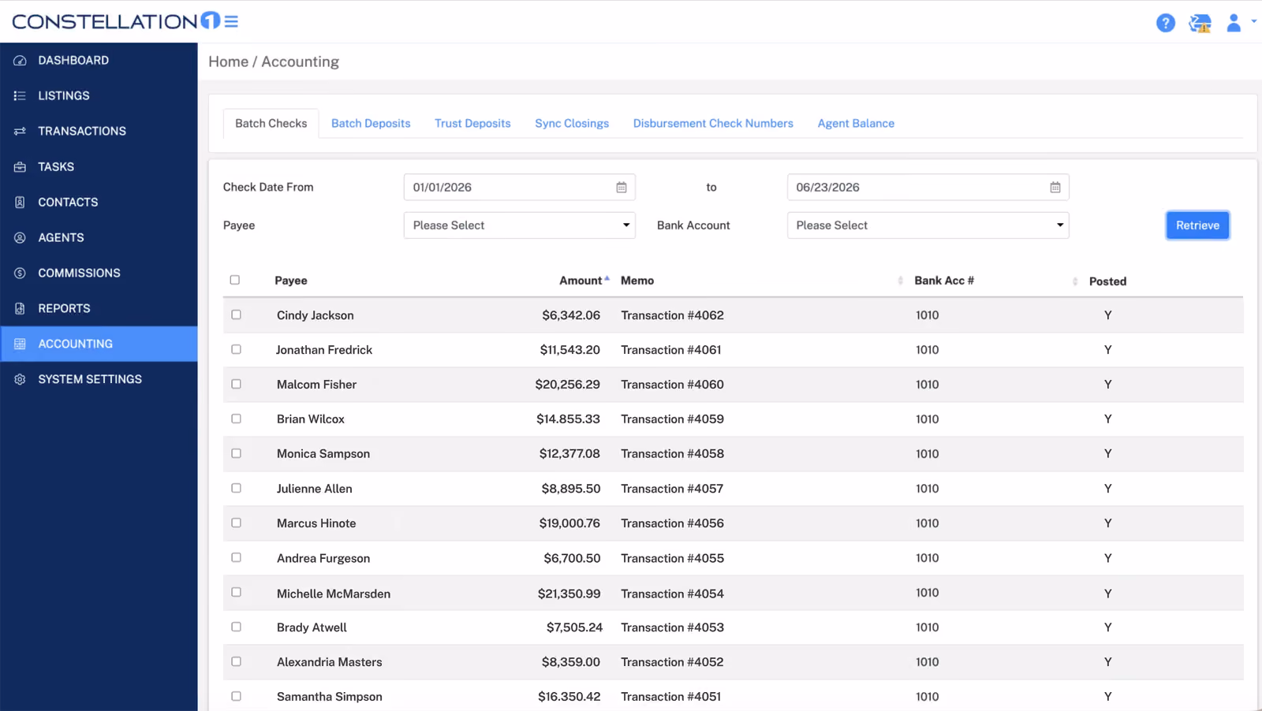This screenshot has height=711, width=1262.
Task: Toggle the hamburger menu icon
Action: (231, 21)
